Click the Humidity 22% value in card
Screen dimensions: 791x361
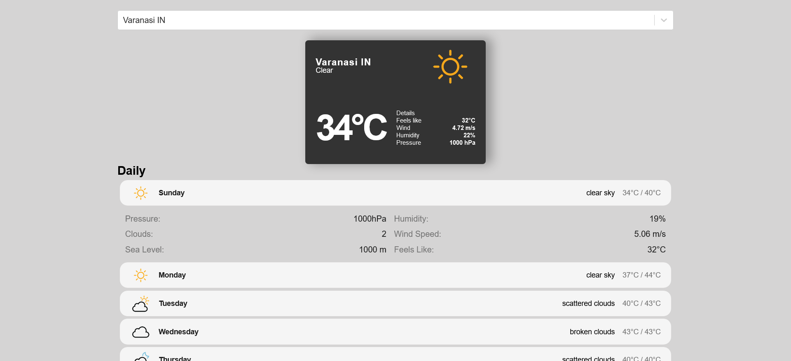(469, 135)
